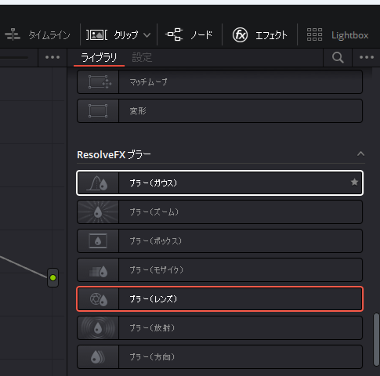380x376 pixels.
Task: Click the effects library vertical scrollbar
Action: point(376,340)
